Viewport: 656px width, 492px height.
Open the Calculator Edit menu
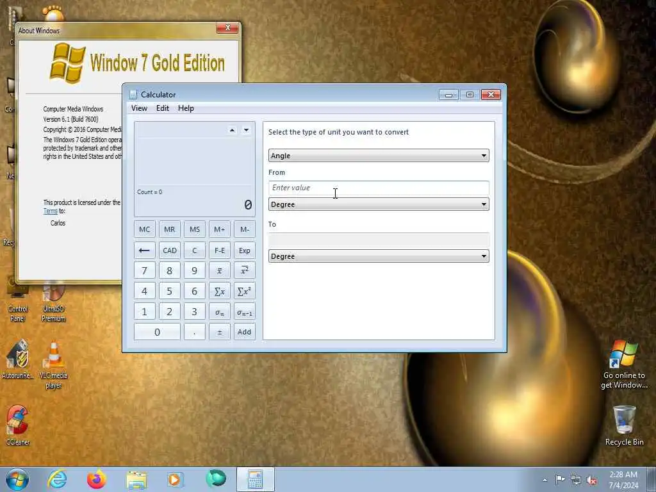pyautogui.click(x=163, y=108)
